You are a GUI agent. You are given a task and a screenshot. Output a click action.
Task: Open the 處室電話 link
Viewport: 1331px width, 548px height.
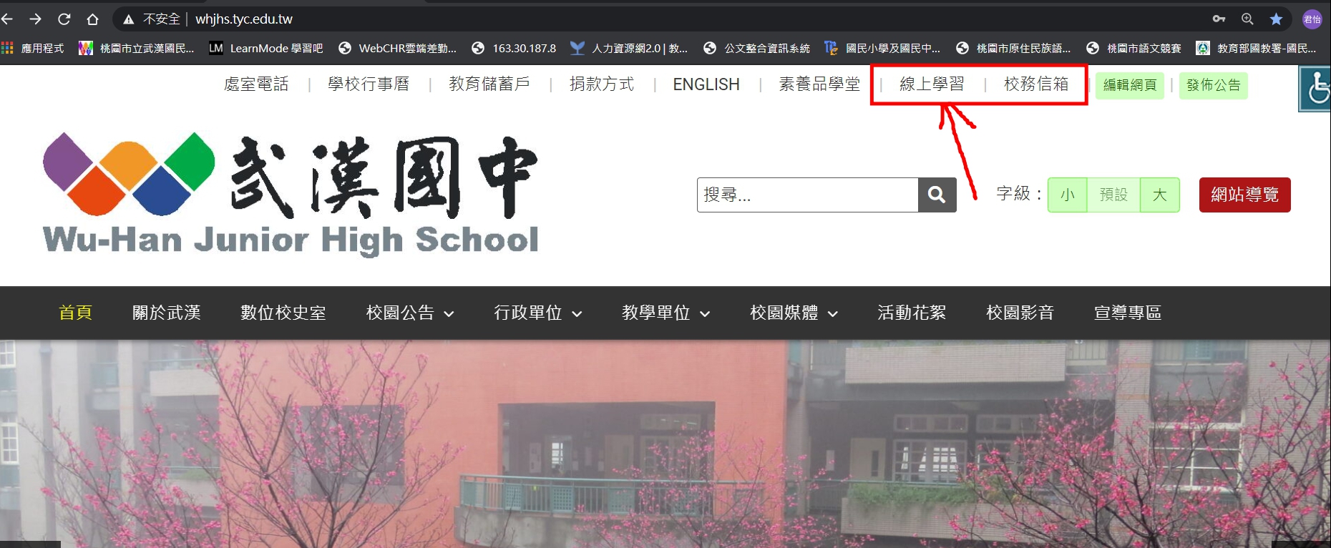[x=256, y=84]
